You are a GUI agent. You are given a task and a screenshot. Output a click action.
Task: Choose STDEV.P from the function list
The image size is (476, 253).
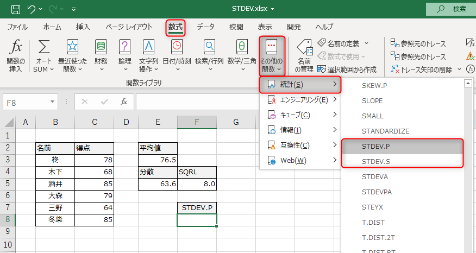pos(403,146)
